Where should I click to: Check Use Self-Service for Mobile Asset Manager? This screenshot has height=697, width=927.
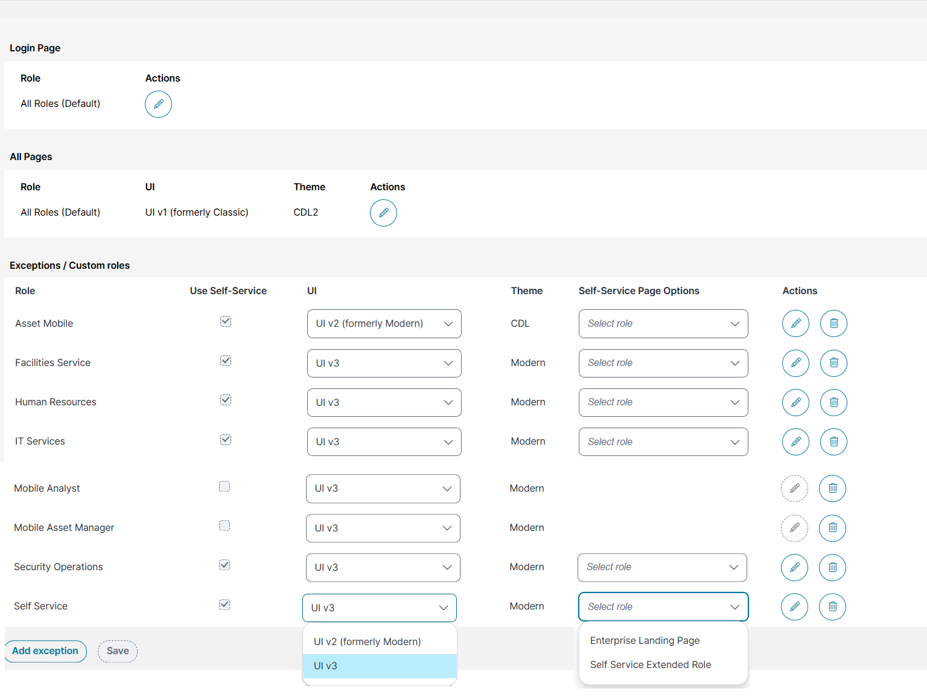[x=225, y=525]
